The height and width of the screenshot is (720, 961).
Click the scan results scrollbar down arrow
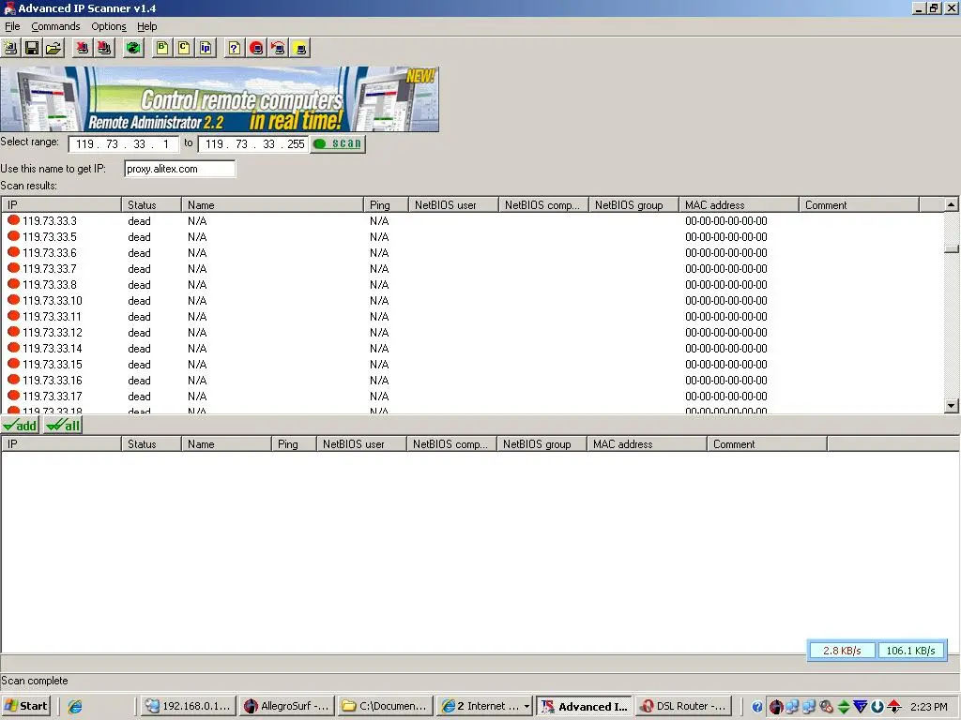pos(952,405)
